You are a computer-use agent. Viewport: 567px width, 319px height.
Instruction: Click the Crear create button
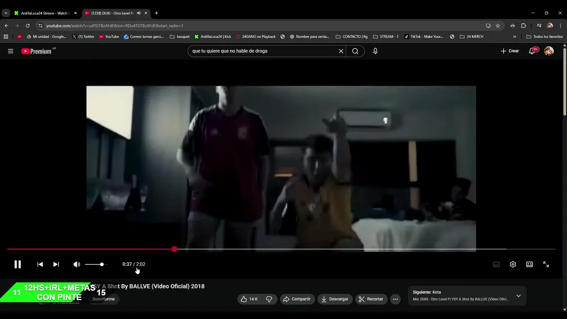tap(509, 51)
